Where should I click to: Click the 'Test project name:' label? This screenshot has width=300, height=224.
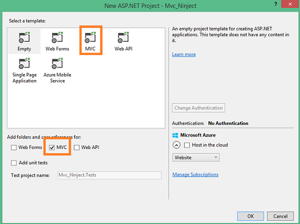(x=30, y=175)
